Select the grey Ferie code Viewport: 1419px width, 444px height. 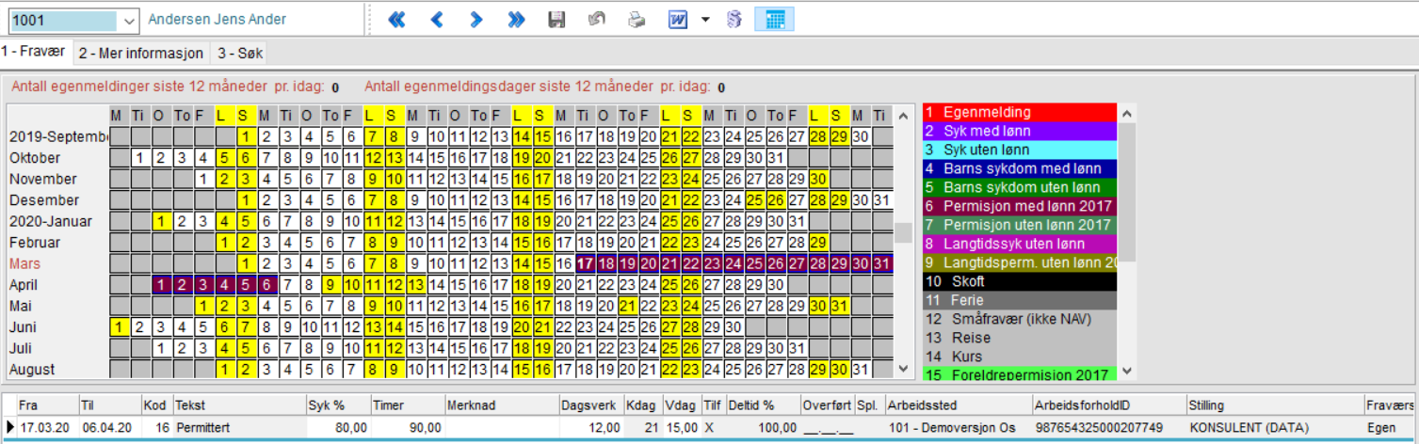point(1019,300)
